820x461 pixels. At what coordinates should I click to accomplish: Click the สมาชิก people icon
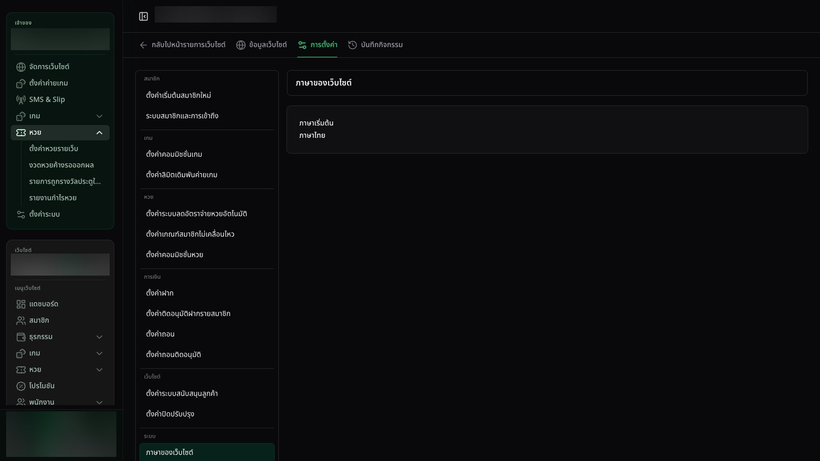pos(21,321)
